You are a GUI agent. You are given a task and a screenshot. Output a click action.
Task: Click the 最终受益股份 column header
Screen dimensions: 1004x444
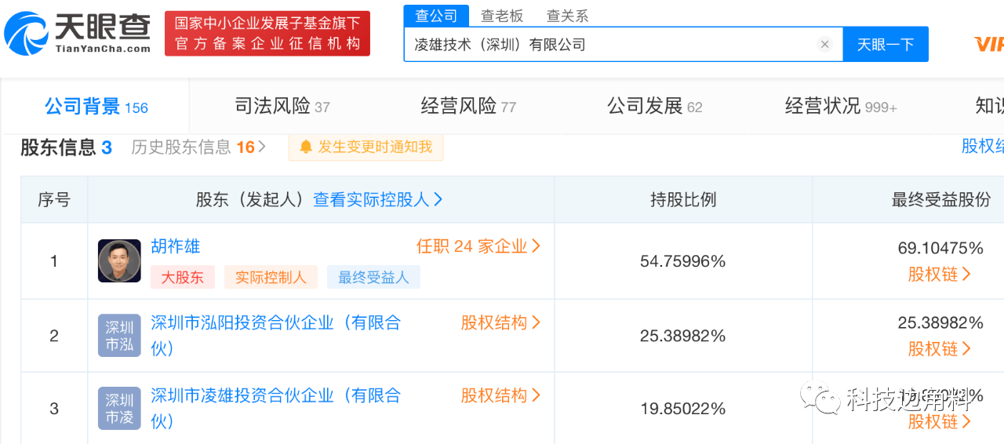(x=941, y=200)
